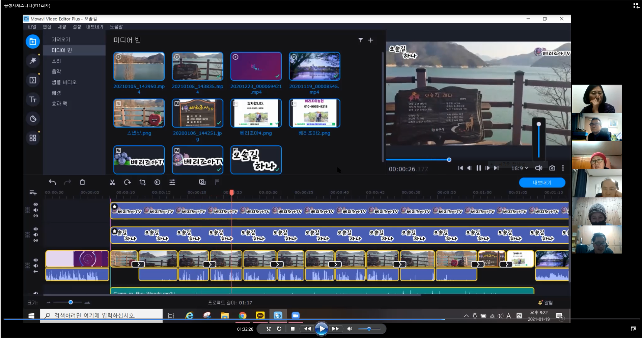Open preview options three-dots menu
Viewport: 642px width, 338px height.
pos(563,168)
